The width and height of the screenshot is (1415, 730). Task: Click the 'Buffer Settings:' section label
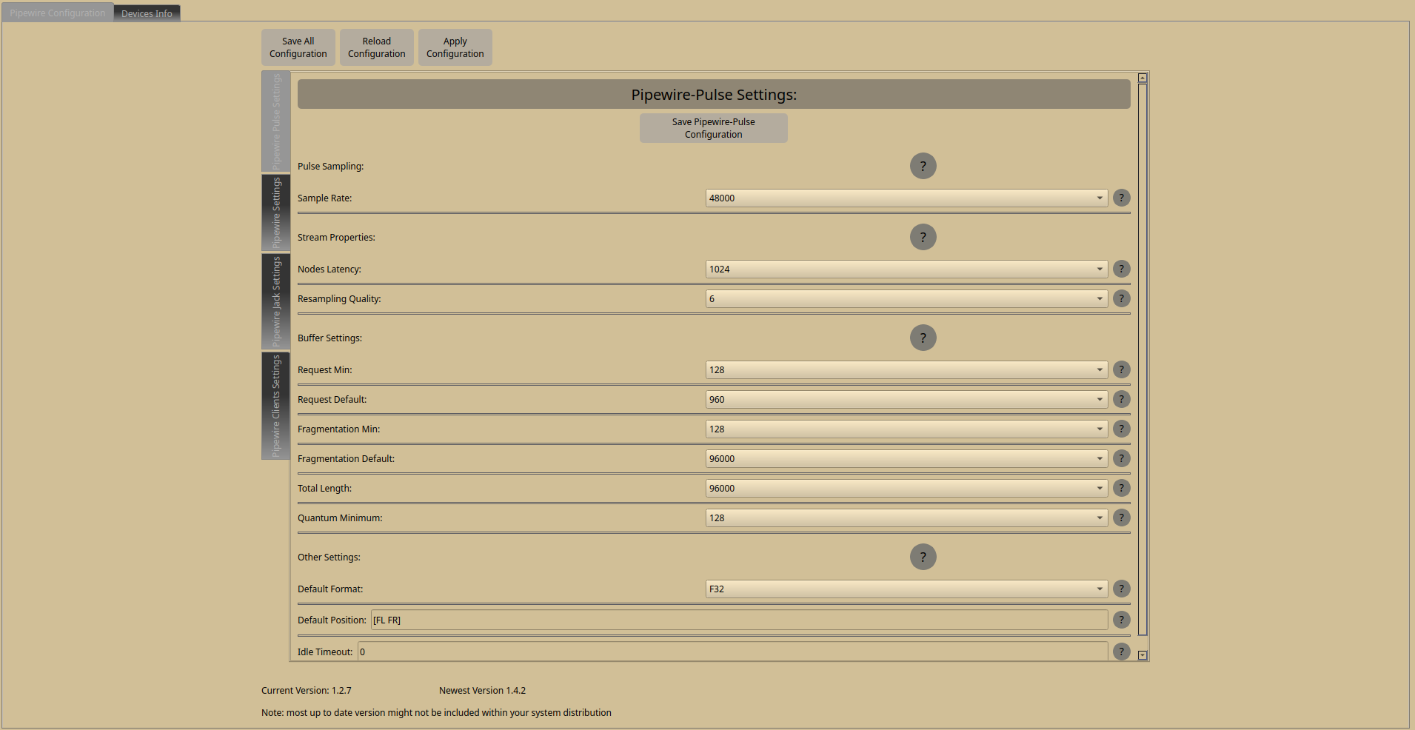pyautogui.click(x=330, y=338)
